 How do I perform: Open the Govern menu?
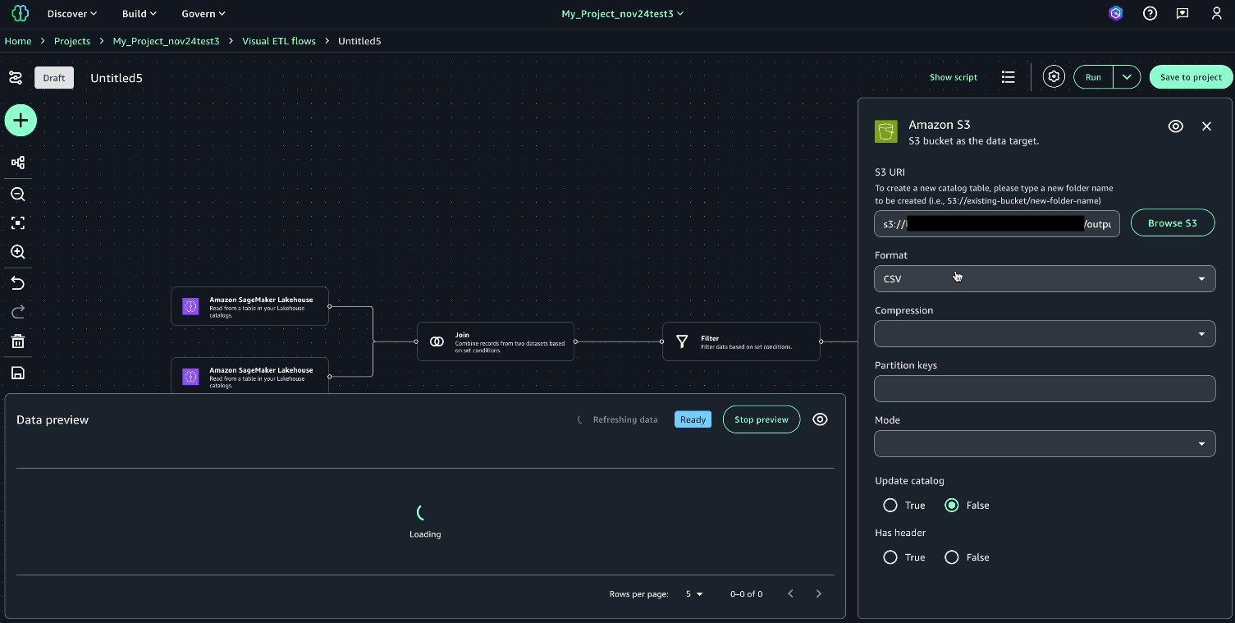point(203,13)
